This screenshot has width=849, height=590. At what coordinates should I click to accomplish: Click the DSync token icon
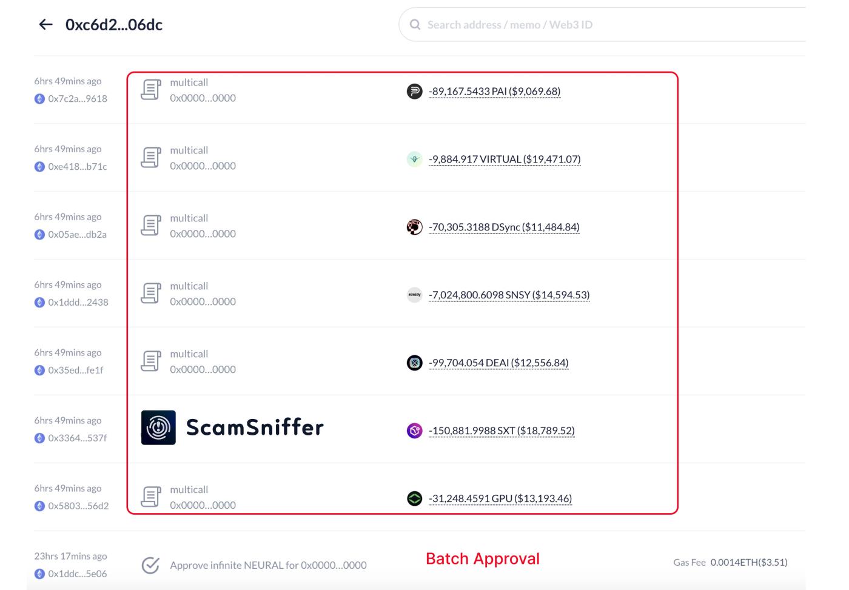pos(414,227)
